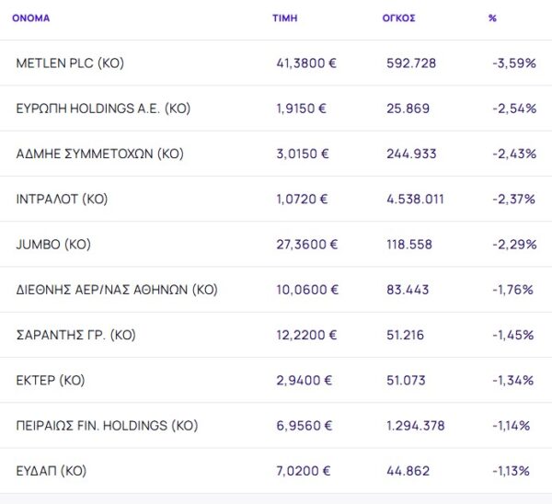Open the ΙΝΤΡΑΛΟΤ (ΚΟ) stock page
552x504 pixels.
[67, 199]
